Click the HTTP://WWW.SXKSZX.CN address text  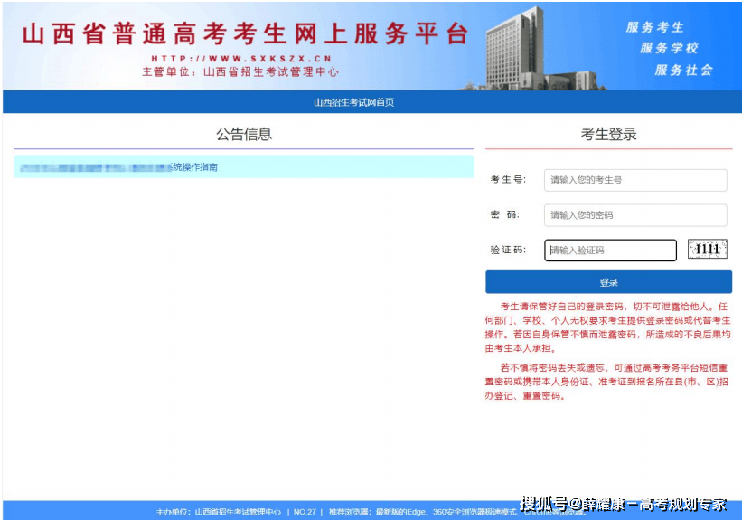(x=241, y=59)
